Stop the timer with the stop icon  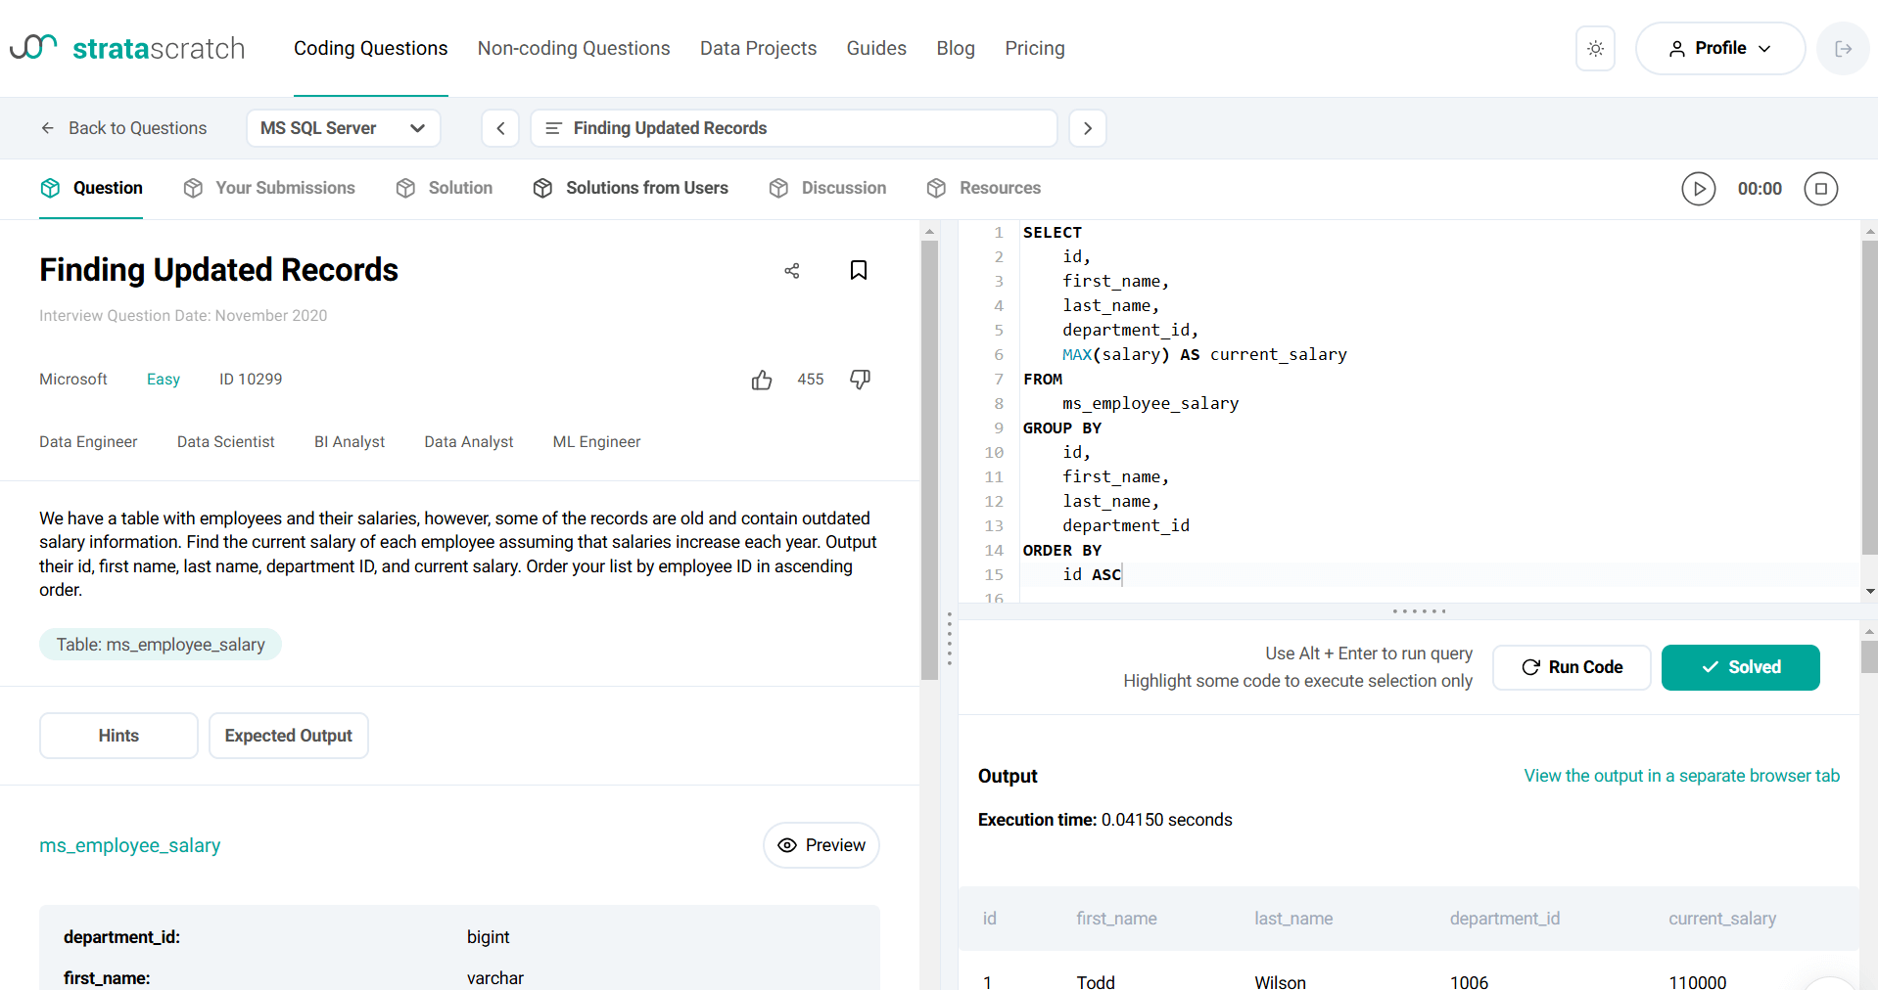coord(1821,189)
